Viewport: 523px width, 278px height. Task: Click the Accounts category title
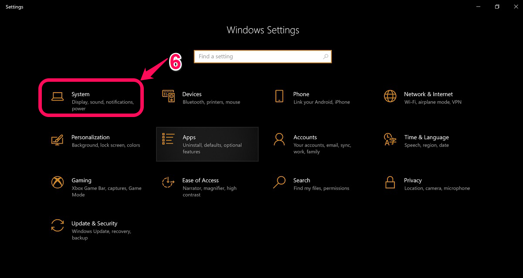point(305,137)
